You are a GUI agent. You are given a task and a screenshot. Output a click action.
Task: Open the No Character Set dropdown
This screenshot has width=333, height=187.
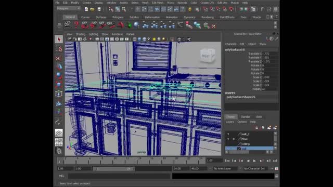pyautogui.click(x=256, y=168)
